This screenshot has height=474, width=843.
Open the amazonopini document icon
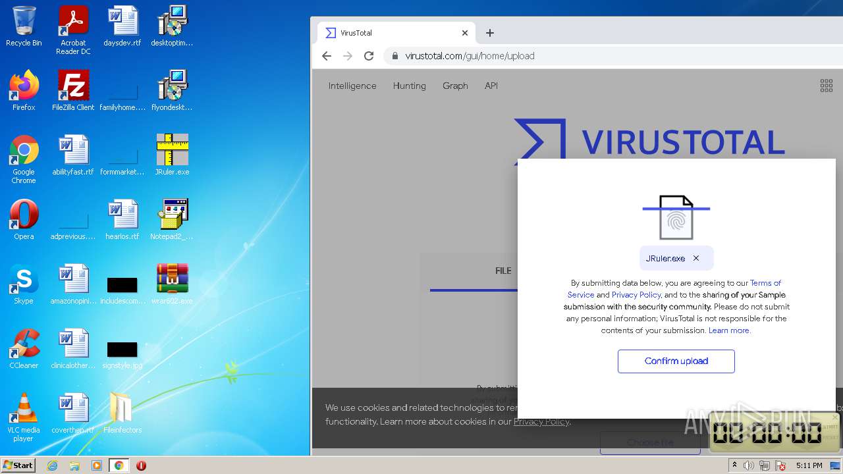pos(73,284)
